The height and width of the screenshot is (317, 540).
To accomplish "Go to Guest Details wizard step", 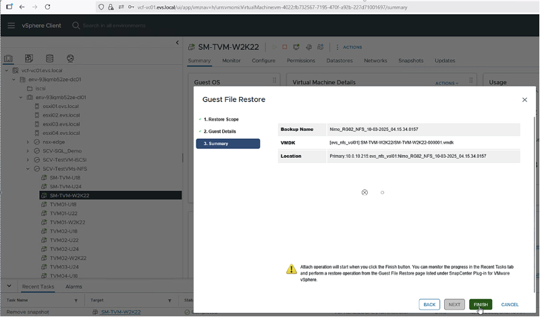I will [220, 131].
